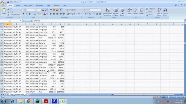Open the font size dropdown

(x=40, y=10)
